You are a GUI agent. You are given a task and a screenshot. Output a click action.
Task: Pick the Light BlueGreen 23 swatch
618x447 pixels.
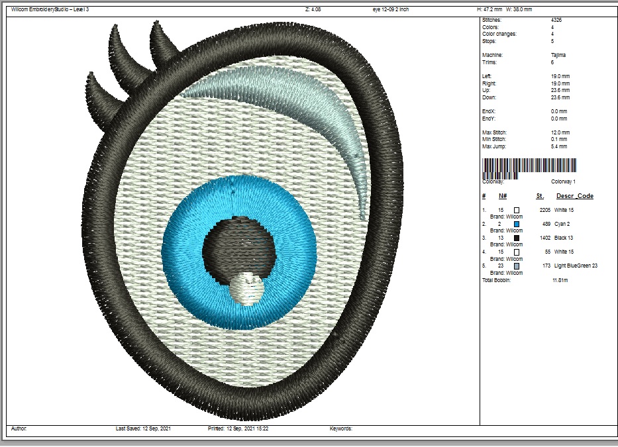[x=517, y=266]
